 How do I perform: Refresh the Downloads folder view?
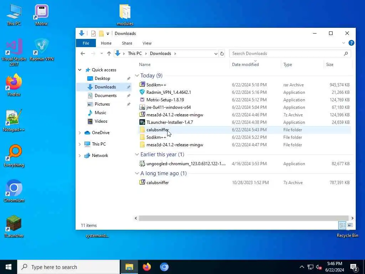point(222,54)
